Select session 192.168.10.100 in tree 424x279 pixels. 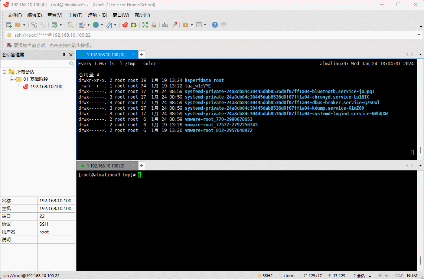click(x=46, y=87)
